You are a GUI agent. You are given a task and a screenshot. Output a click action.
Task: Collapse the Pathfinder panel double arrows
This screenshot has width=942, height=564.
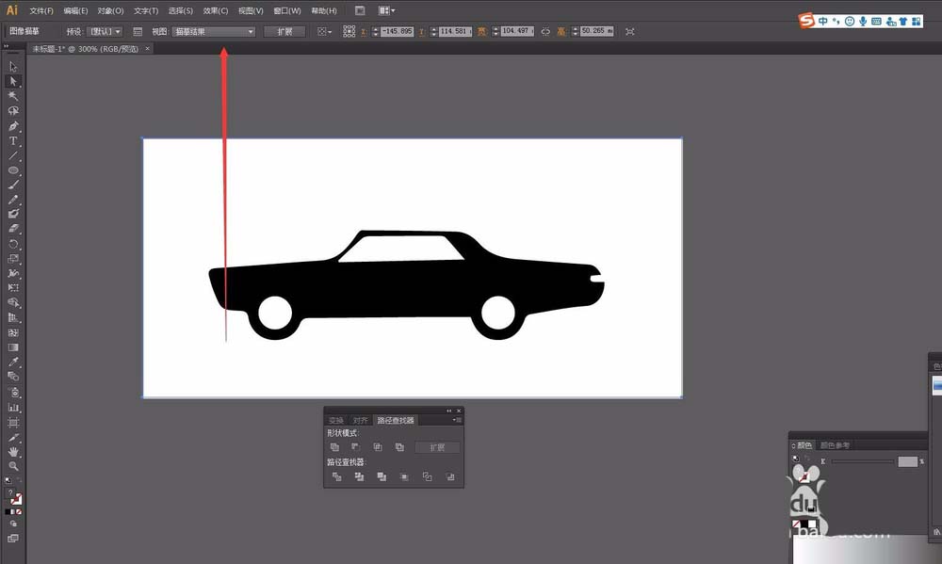point(448,411)
